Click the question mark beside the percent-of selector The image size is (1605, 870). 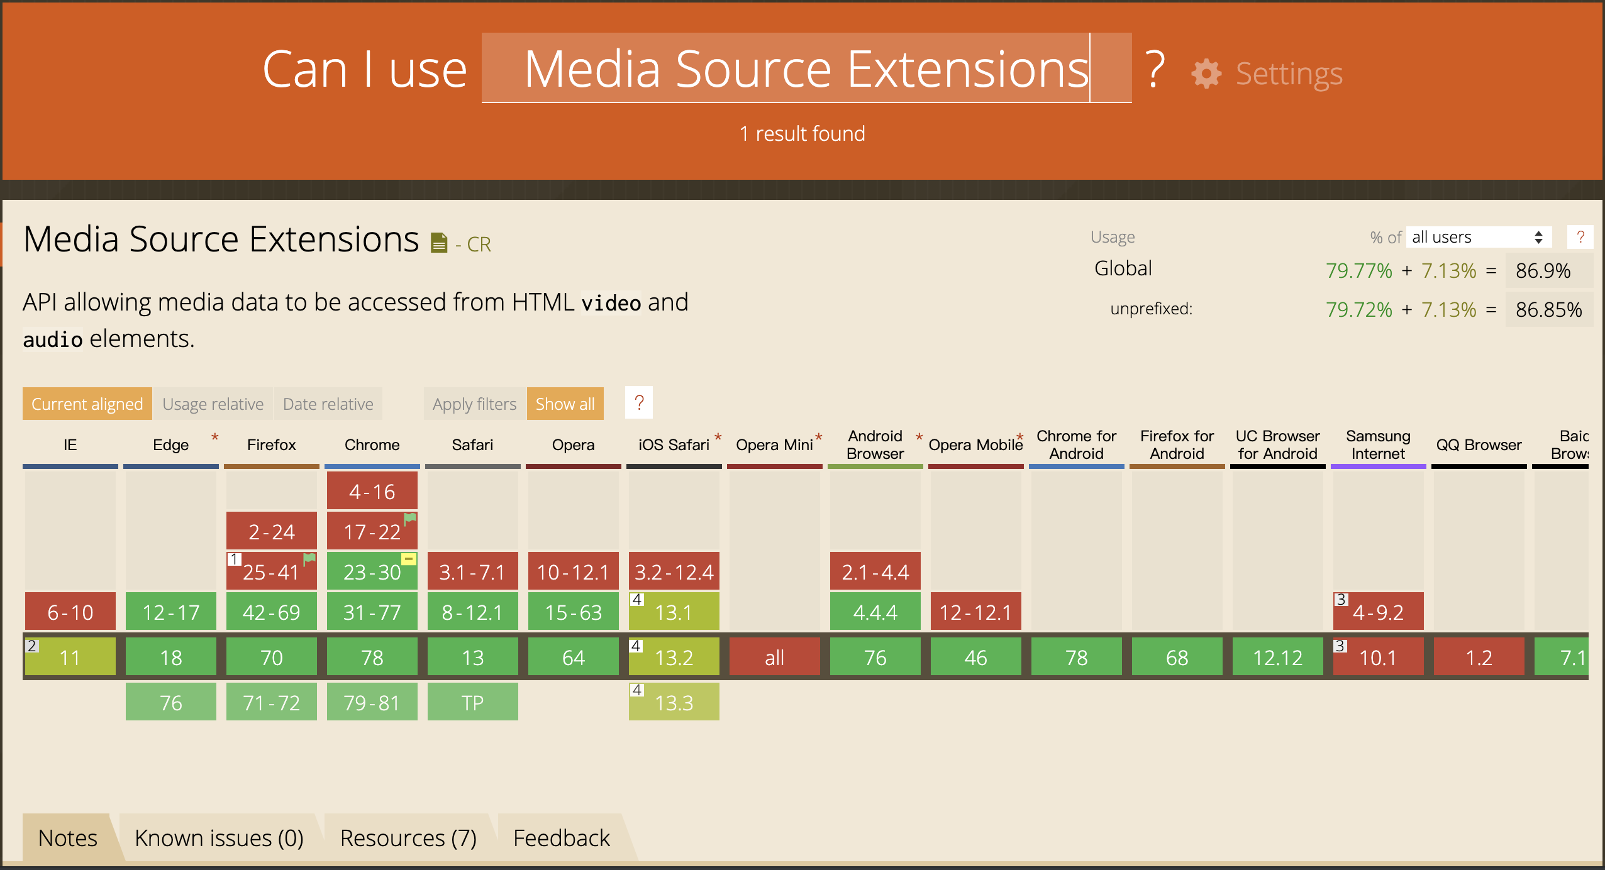(x=1580, y=236)
